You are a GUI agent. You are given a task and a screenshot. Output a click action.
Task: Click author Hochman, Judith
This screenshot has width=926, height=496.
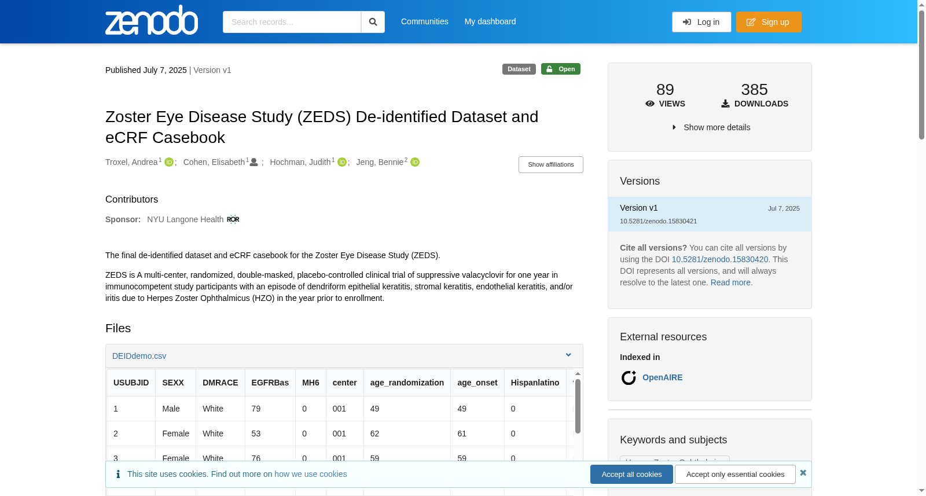point(300,162)
